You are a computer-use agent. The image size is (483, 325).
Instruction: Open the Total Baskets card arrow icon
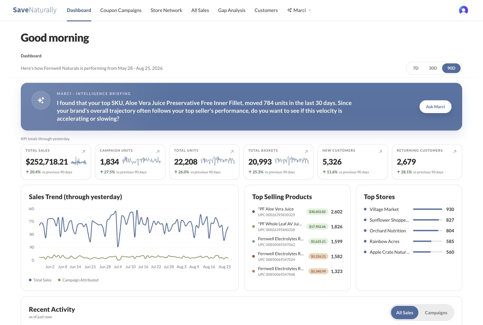tap(306, 152)
